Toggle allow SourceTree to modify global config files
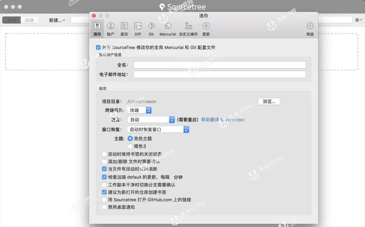Viewport: 365px width, 227px height. coord(98,47)
